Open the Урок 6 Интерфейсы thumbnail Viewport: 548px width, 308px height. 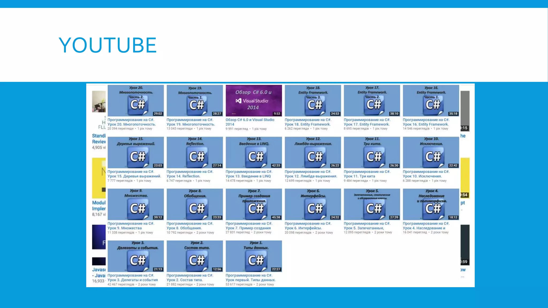313,204
